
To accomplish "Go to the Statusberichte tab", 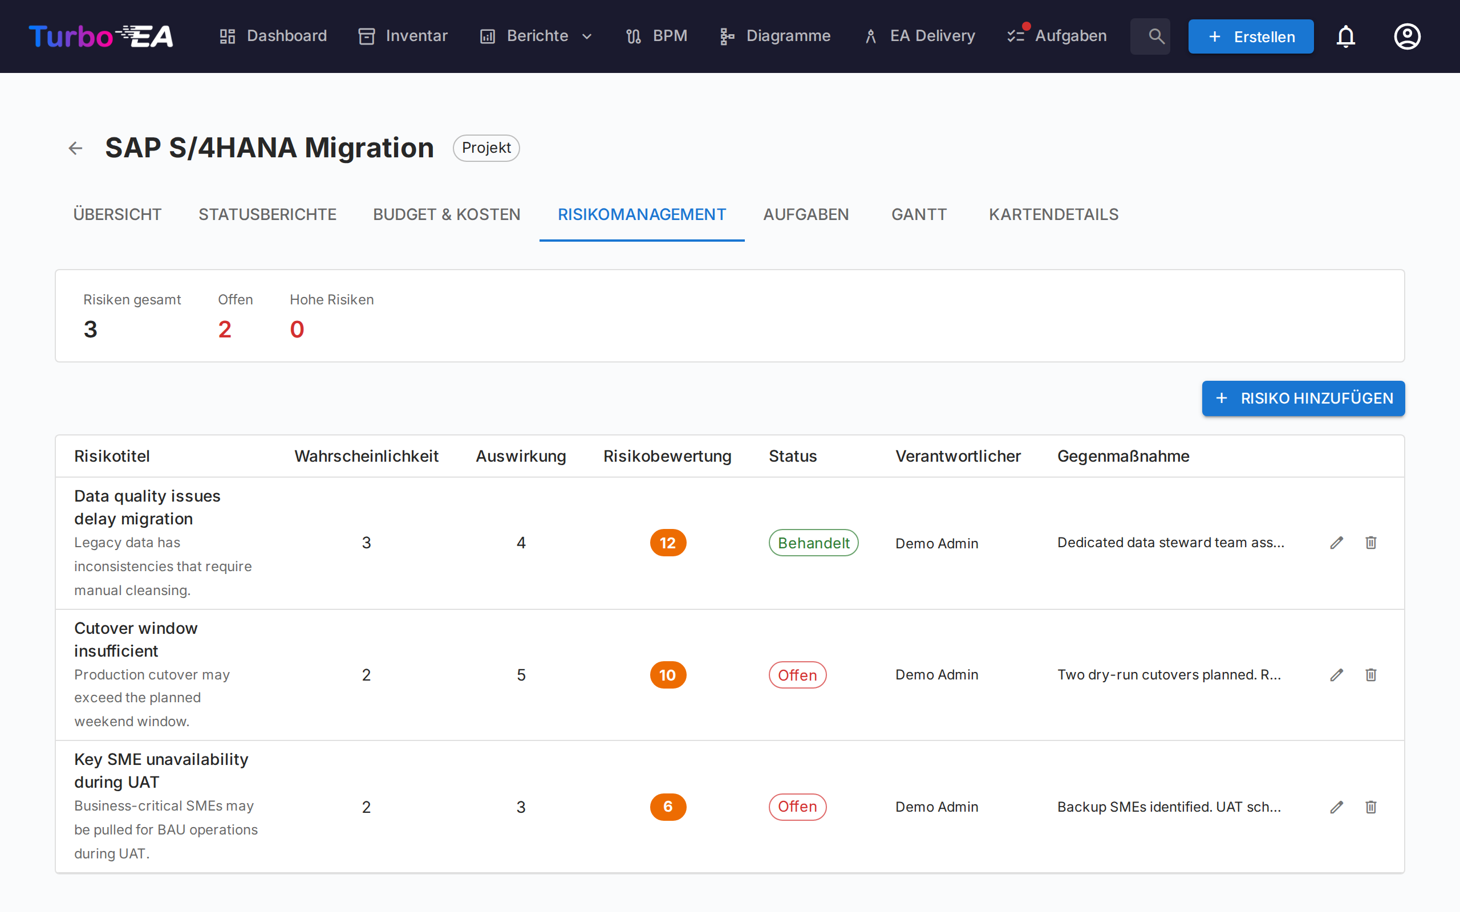I will [267, 215].
